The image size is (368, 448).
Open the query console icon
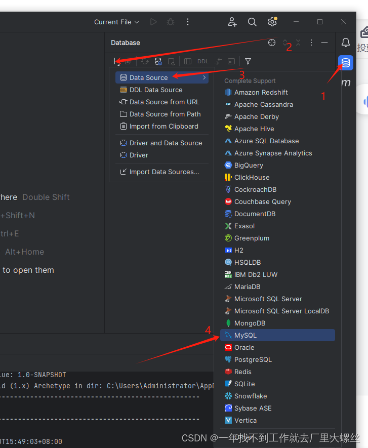231,61
